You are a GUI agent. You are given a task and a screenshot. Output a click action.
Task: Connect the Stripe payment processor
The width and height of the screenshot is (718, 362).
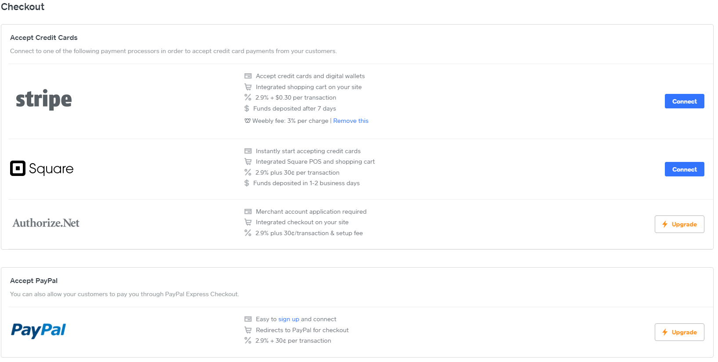point(684,101)
